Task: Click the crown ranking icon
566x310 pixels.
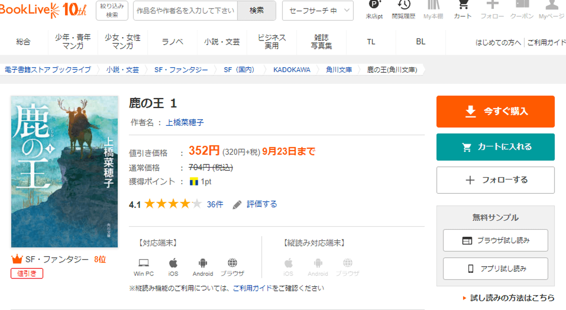Action: (x=17, y=259)
